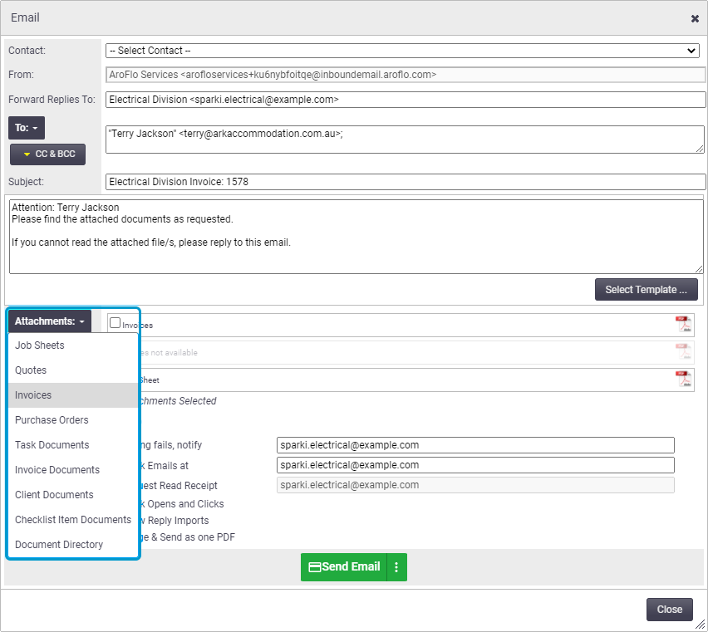This screenshot has height=632, width=708.
Task: Close the Email dialog with the X icon
Action: pos(695,18)
